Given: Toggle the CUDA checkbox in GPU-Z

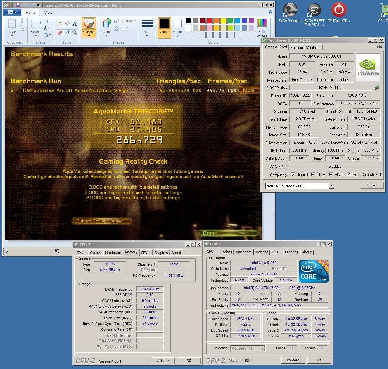Looking at the screenshot, I should [x=313, y=175].
